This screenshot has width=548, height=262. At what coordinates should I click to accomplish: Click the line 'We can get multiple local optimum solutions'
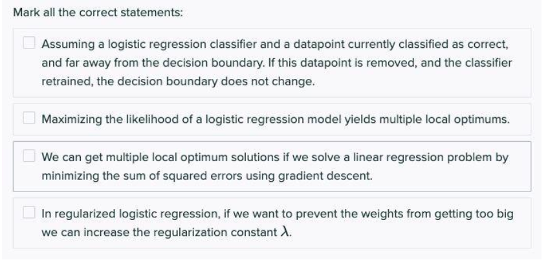pos(275,157)
